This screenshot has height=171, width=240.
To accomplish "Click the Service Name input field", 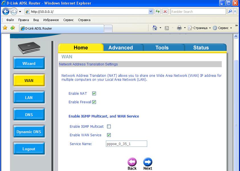I will tap(126, 144).
